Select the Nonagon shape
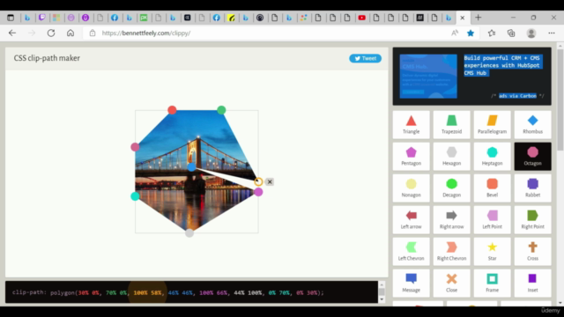This screenshot has width=564, height=317. [x=412, y=188]
